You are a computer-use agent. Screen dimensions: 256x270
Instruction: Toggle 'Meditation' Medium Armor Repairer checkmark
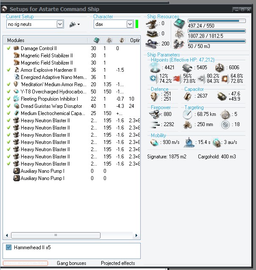point(8,84)
